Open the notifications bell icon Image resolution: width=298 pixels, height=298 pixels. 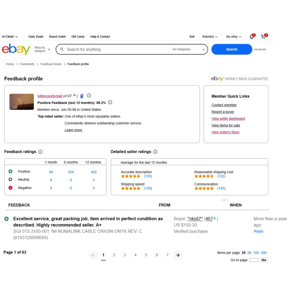pyautogui.click(x=252, y=37)
